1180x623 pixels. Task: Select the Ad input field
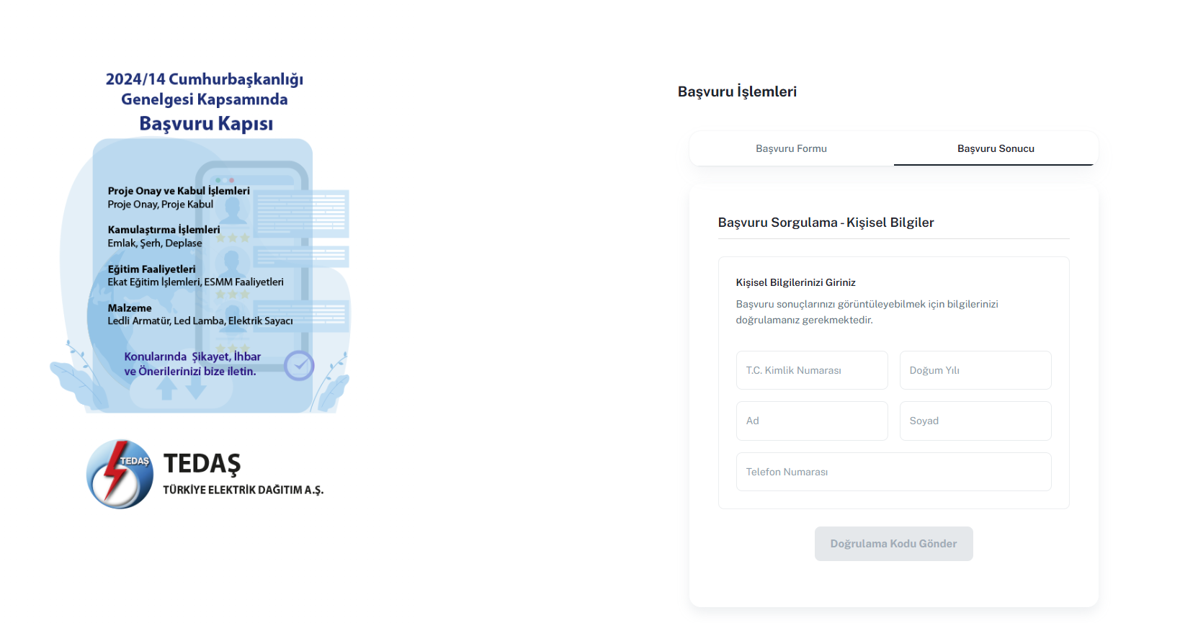point(812,421)
